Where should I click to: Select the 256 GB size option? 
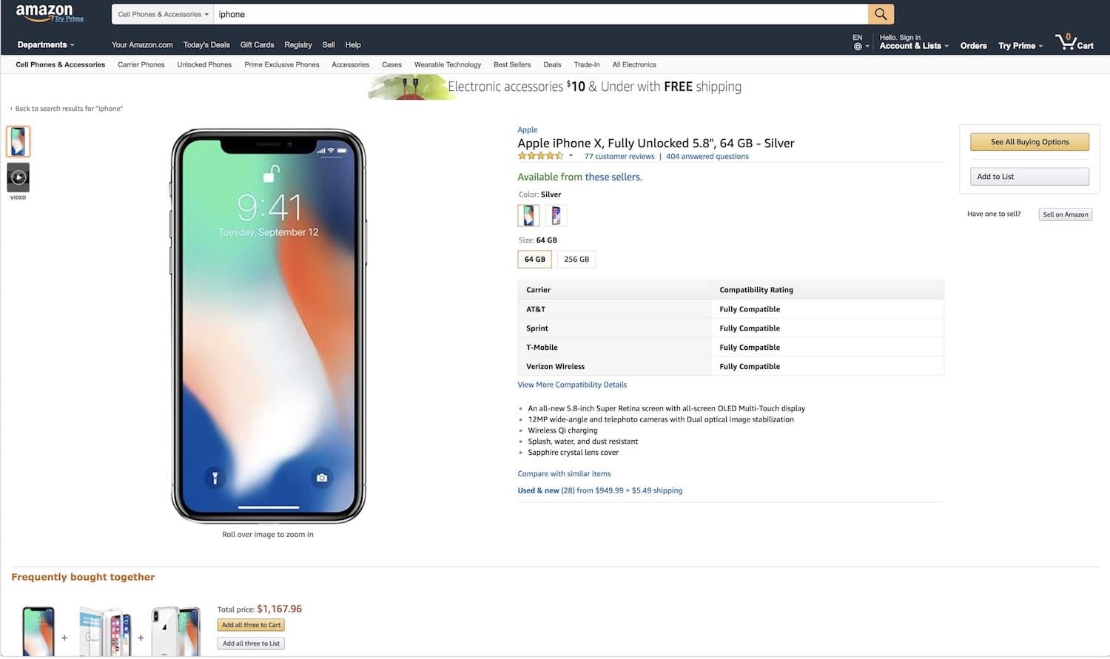coord(576,259)
